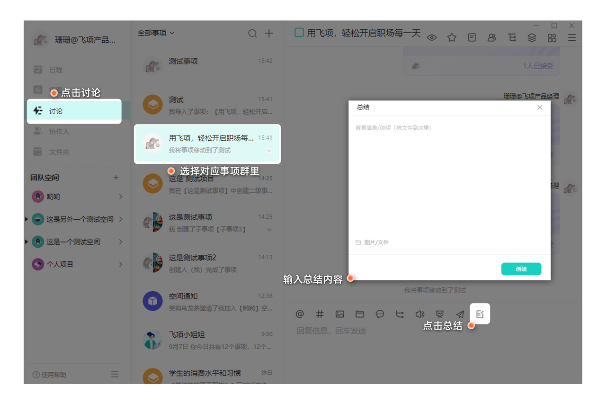Image resolution: width=606 pixels, height=395 pixels.
Task: Check the task completion box beside 用飞项 title
Action: click(x=299, y=33)
